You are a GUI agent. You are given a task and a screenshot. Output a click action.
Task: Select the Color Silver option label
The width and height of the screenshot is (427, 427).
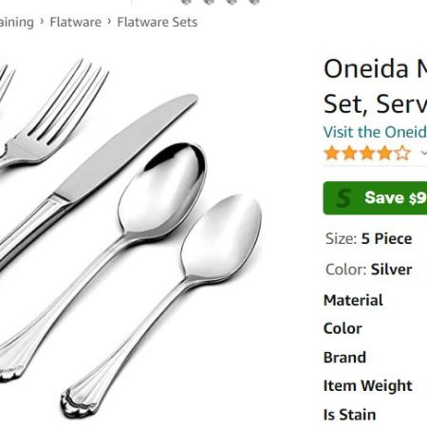(x=369, y=269)
